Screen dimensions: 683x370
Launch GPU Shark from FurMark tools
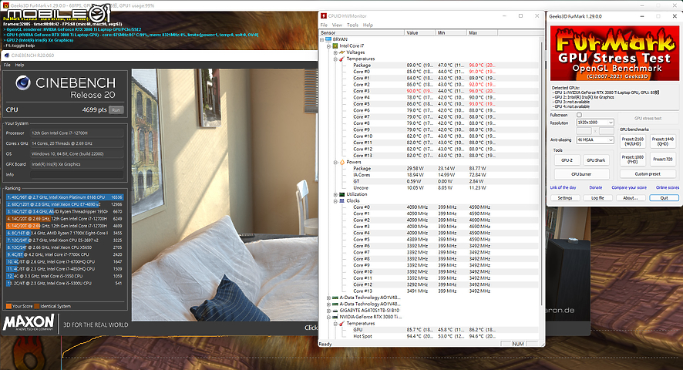[596, 160]
